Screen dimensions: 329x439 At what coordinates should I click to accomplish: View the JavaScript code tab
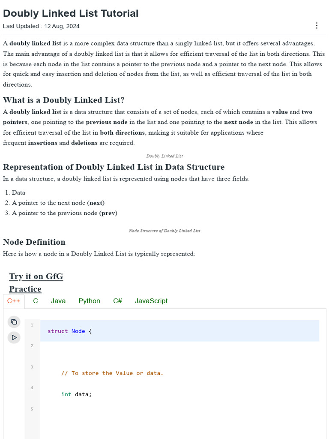[151, 301]
